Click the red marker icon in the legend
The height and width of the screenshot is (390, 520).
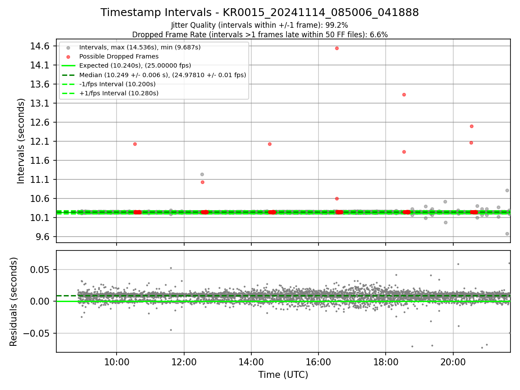(68, 57)
